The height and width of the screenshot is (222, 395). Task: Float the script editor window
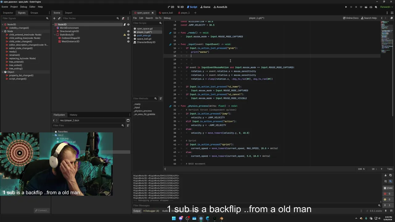pos(392,18)
